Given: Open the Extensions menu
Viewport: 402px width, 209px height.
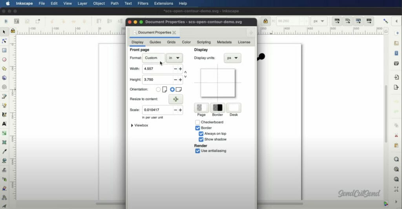Looking at the screenshot, I should (x=163, y=4).
